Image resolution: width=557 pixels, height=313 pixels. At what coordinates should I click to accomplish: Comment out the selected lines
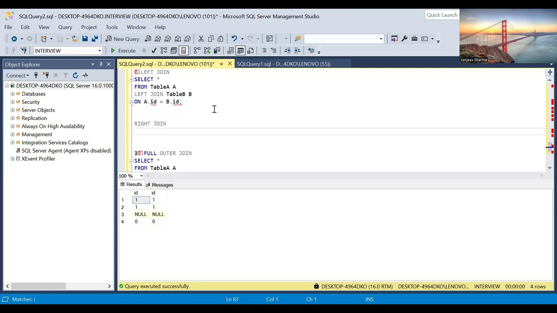pos(264,50)
